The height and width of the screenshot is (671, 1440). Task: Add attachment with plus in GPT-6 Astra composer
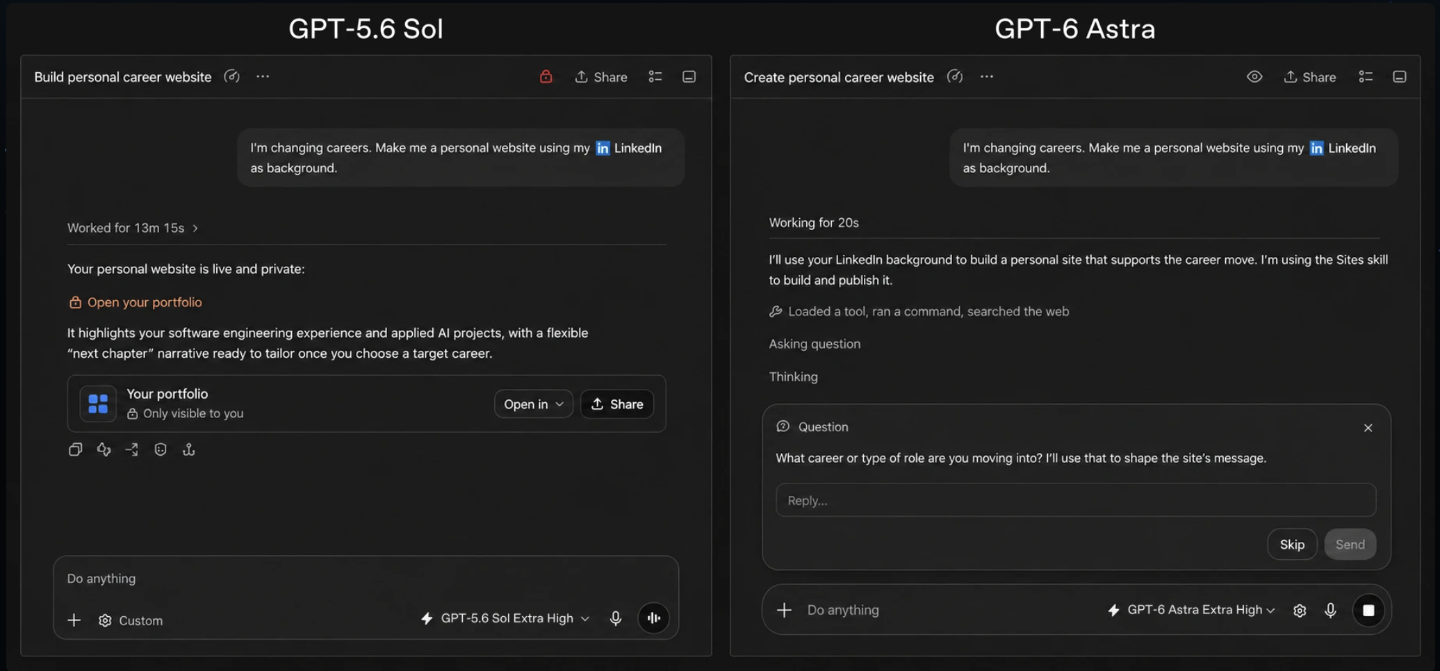point(784,610)
